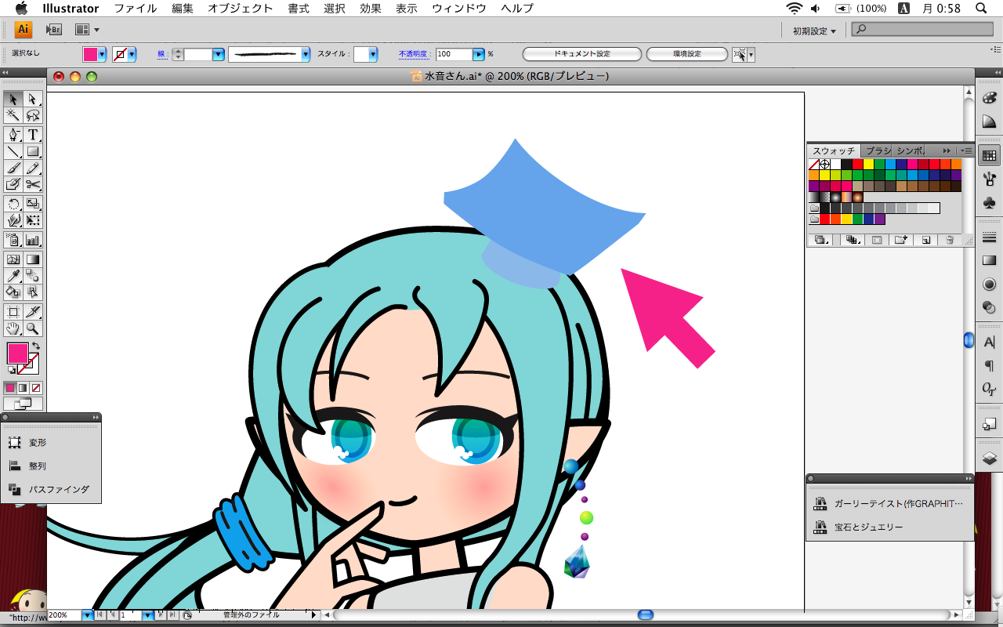Image resolution: width=1003 pixels, height=627 pixels.
Task: Pick the Eyedropper tool
Action: (13, 276)
